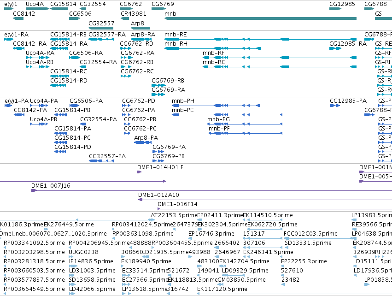Screen dimensions: 392x296
Task: Click the long mnb gene bar
Action: pyautogui.click(x=260, y=18)
